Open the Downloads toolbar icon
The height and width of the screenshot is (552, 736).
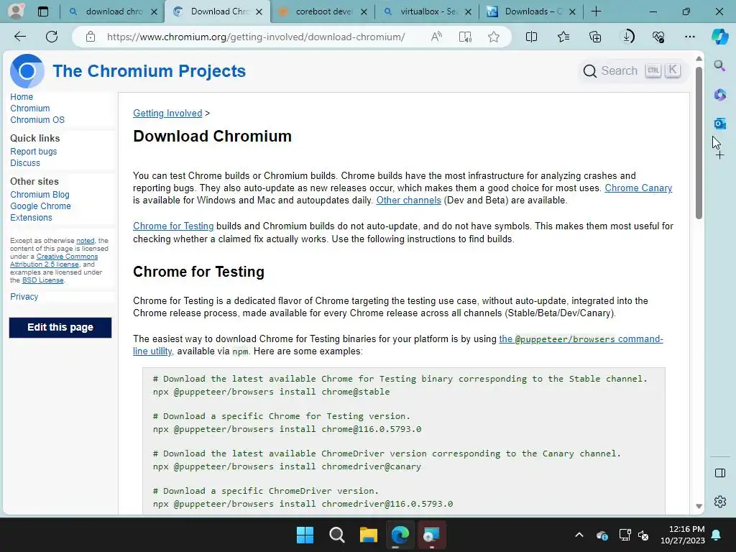[627, 37]
